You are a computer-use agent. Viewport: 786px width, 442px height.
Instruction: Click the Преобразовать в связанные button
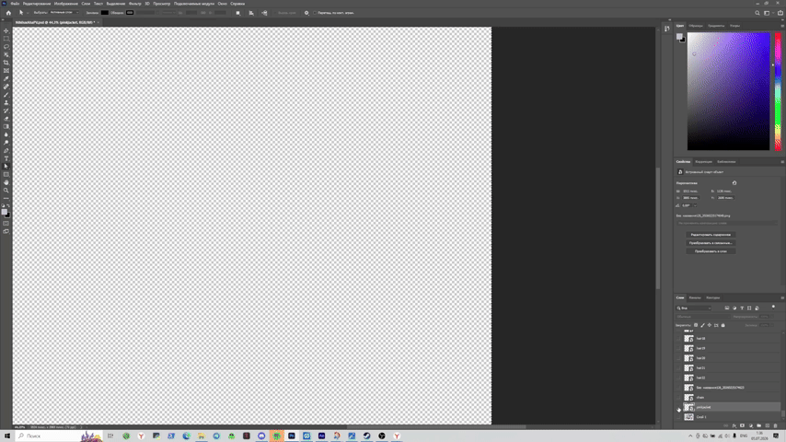(x=711, y=243)
